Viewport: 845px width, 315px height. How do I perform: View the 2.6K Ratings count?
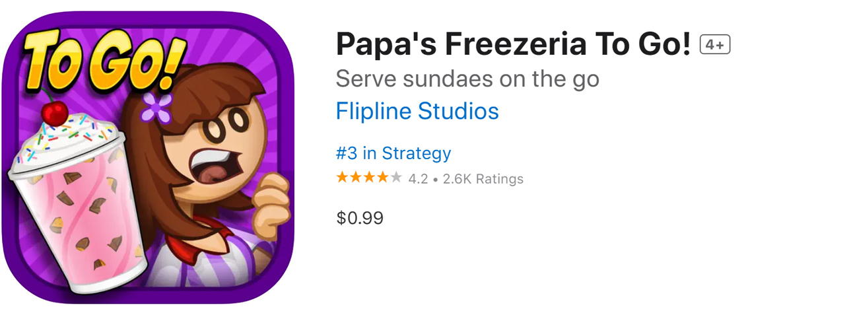pos(483,179)
